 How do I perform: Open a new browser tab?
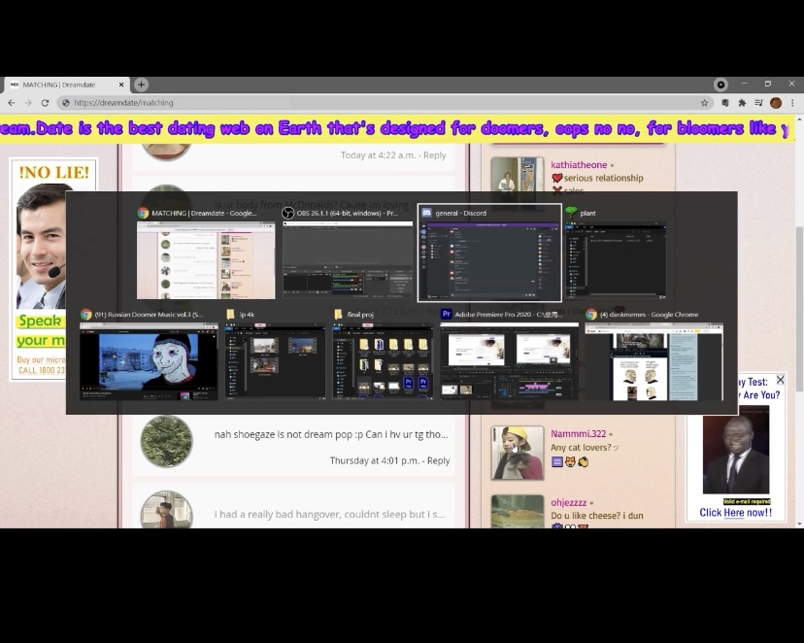[x=141, y=85]
